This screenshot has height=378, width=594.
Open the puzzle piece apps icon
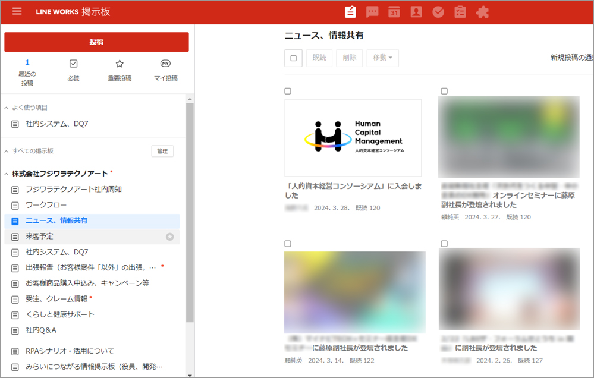click(x=482, y=12)
